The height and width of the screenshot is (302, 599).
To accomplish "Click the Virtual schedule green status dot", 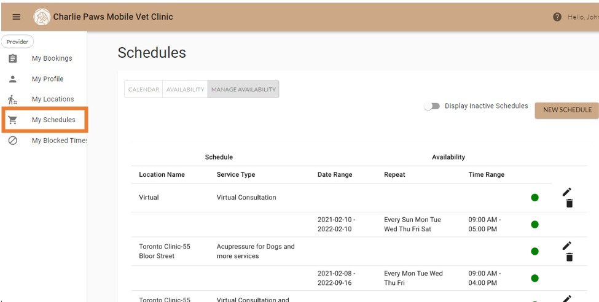I will 534,198.
